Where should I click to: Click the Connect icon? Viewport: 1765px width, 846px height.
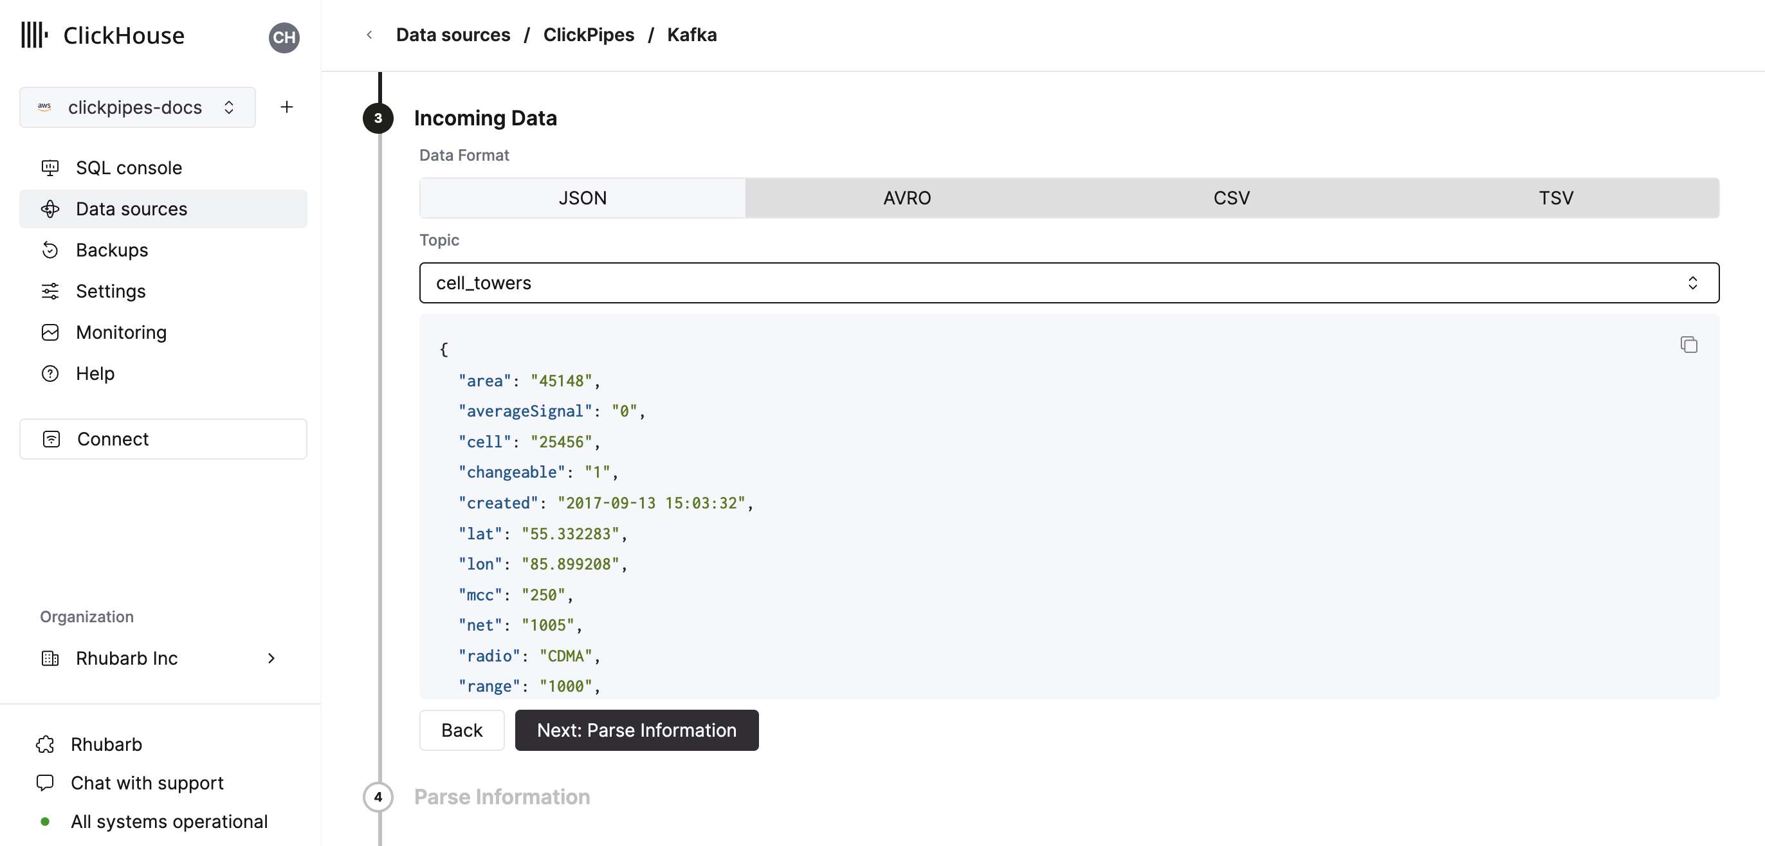[51, 438]
